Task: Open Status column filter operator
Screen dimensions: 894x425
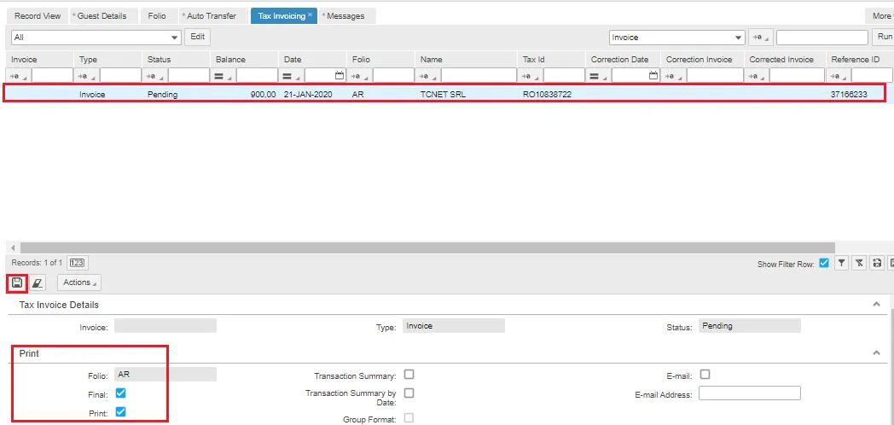Action: [155, 75]
